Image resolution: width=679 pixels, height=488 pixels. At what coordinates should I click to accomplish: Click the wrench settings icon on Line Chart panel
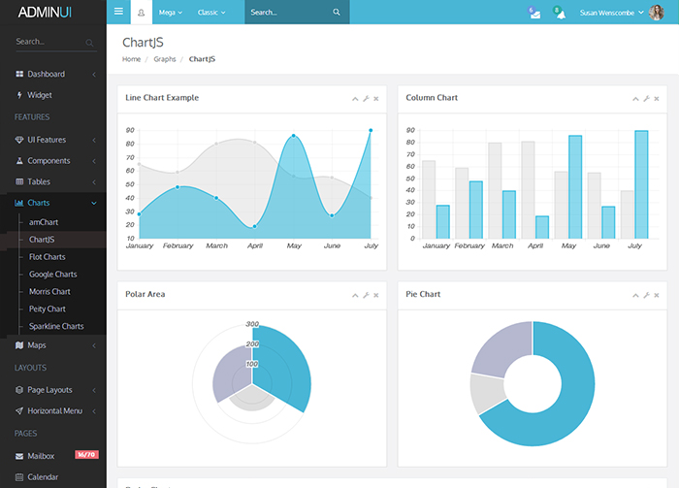[365, 99]
